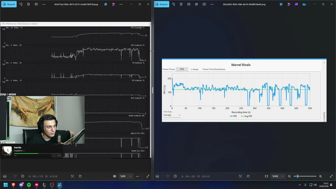Zoom in using the plus magnifier
This screenshot has height=189, width=336.
tap(321, 176)
